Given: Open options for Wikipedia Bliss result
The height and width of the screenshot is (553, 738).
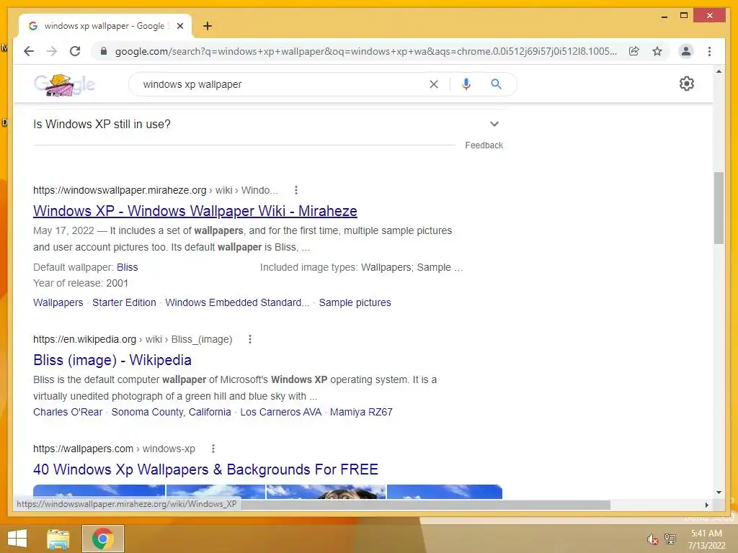Looking at the screenshot, I should [x=250, y=339].
